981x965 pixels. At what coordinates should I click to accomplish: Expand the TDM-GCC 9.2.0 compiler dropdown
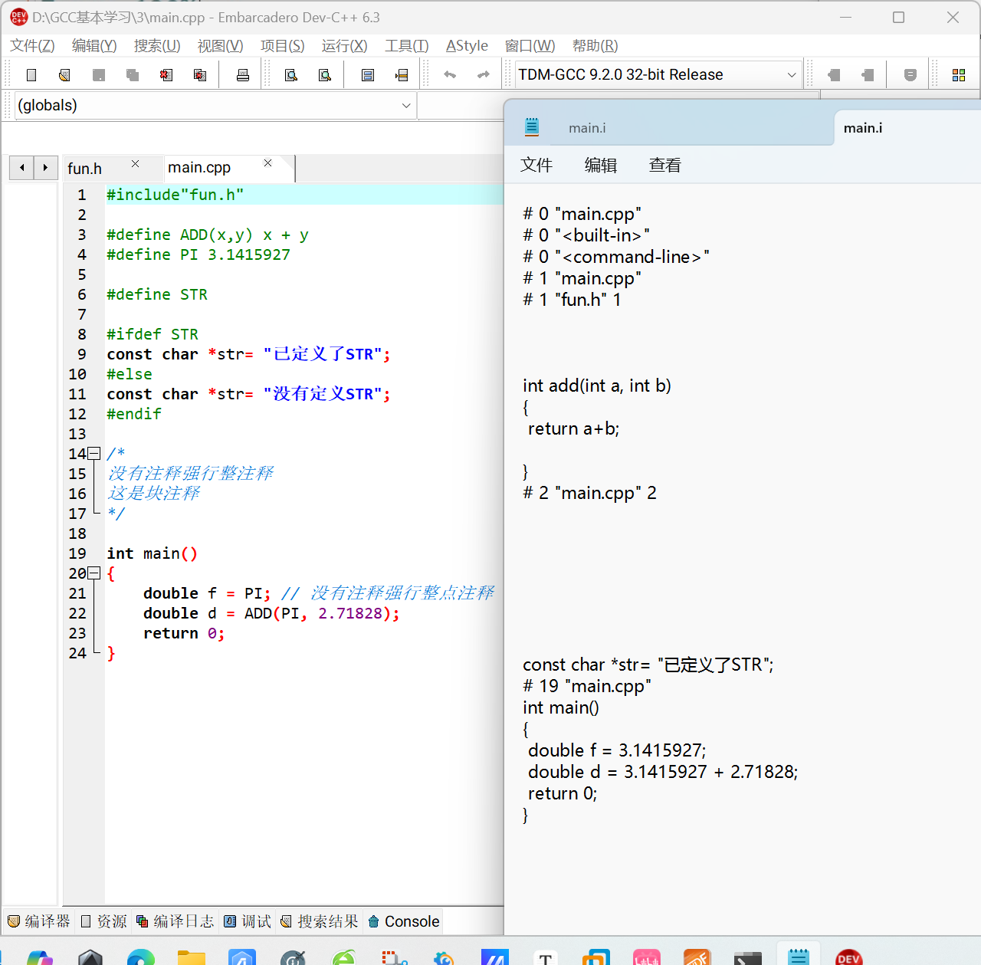pyautogui.click(x=791, y=75)
